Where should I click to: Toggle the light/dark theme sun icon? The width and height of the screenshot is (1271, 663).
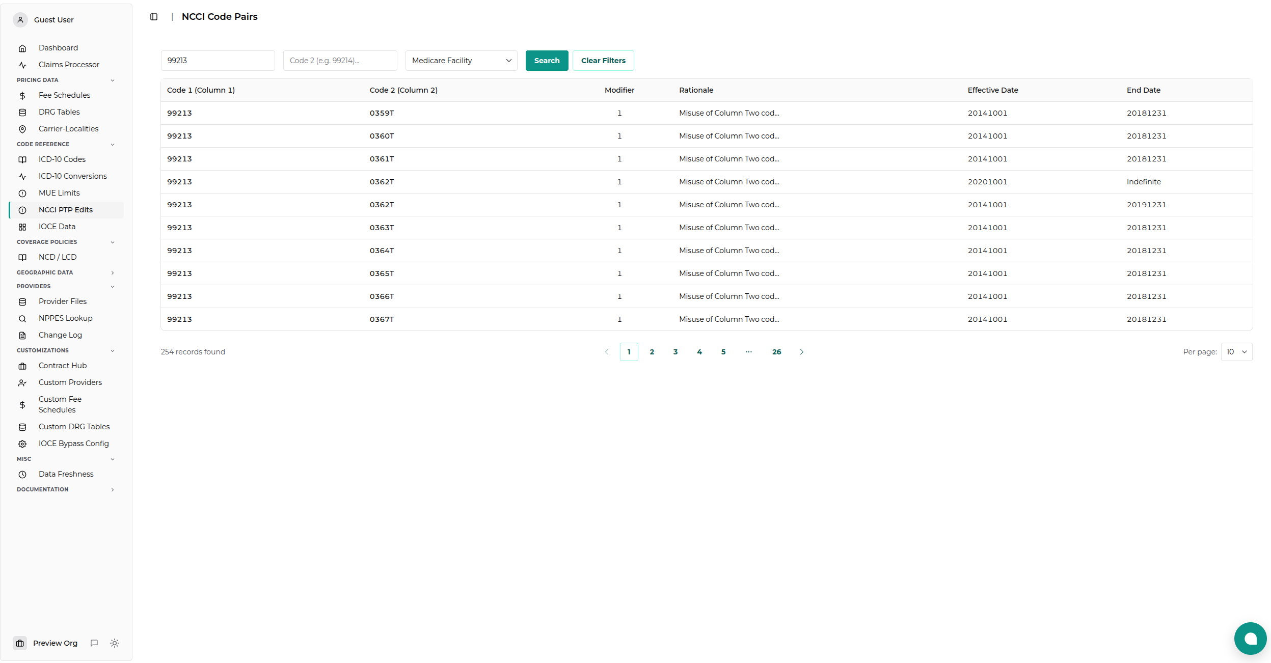point(115,643)
